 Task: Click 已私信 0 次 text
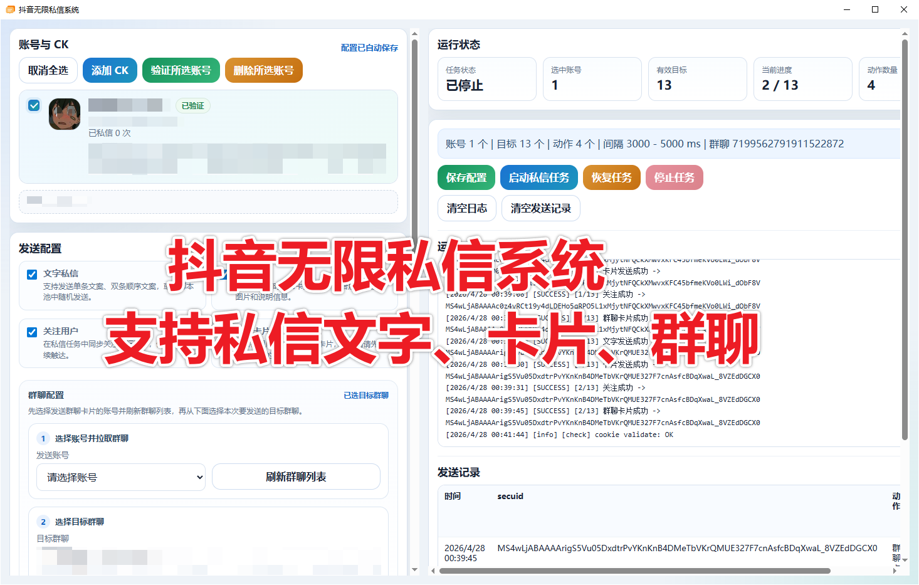click(110, 134)
